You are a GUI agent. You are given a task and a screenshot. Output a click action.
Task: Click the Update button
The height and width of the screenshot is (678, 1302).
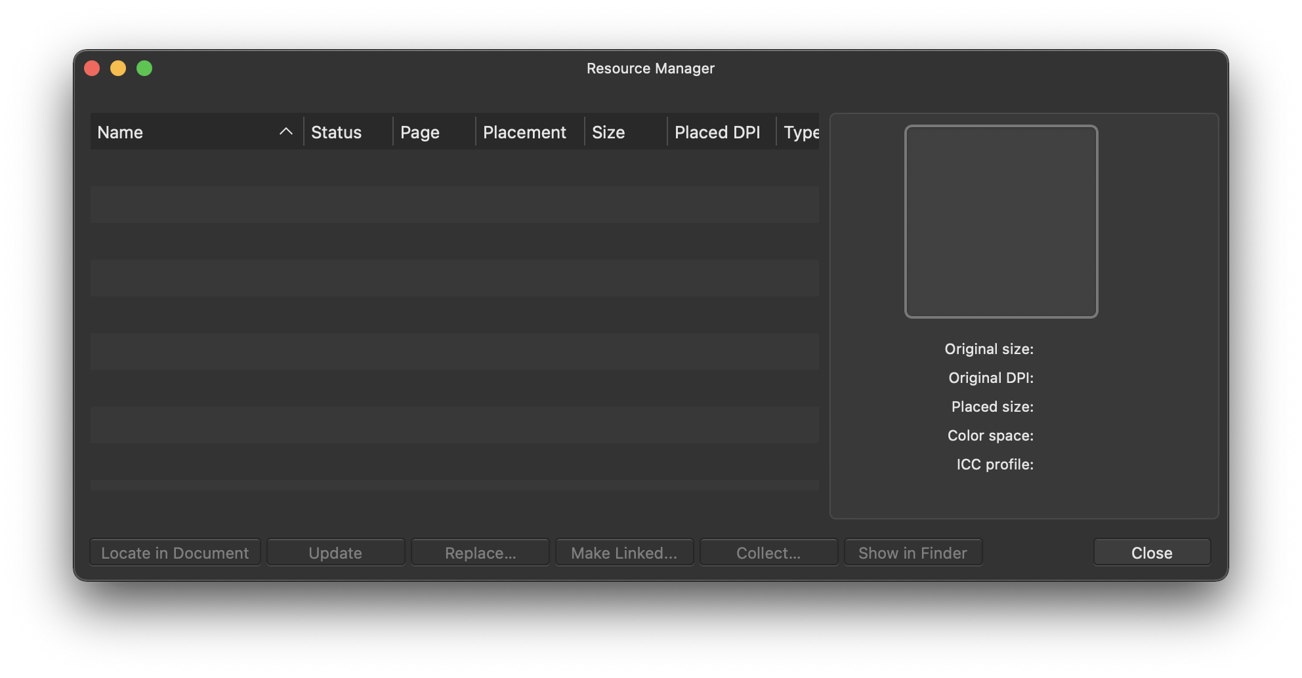click(x=335, y=553)
